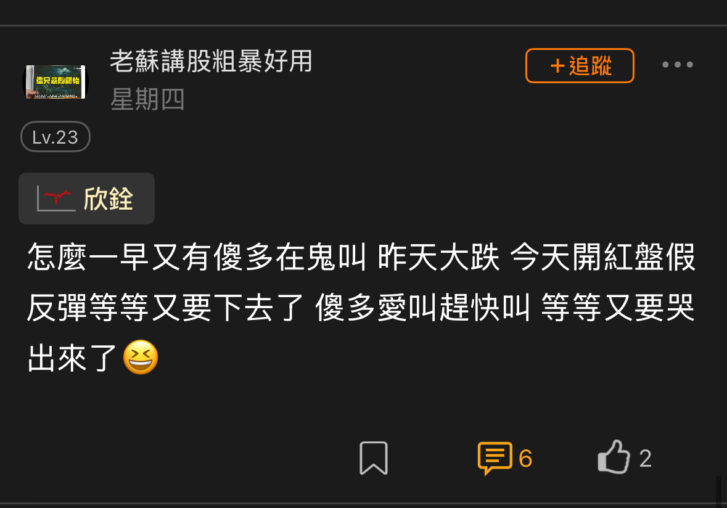This screenshot has width=727, height=508.
Task: Open the profile link 老蘇講股粗暴好用
Action: (211, 61)
